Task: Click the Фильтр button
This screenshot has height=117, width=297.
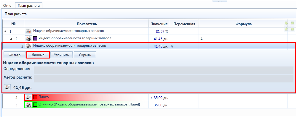Action: point(15,55)
